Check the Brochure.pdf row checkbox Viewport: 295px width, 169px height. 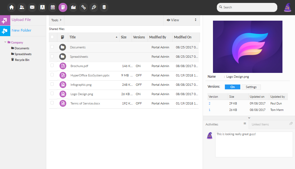point(52,65)
